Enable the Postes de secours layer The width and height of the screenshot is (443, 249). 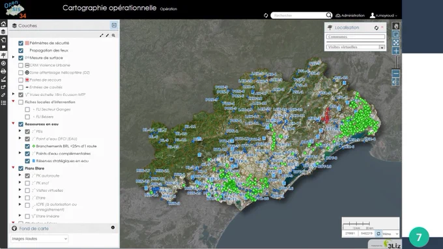[x=21, y=80]
